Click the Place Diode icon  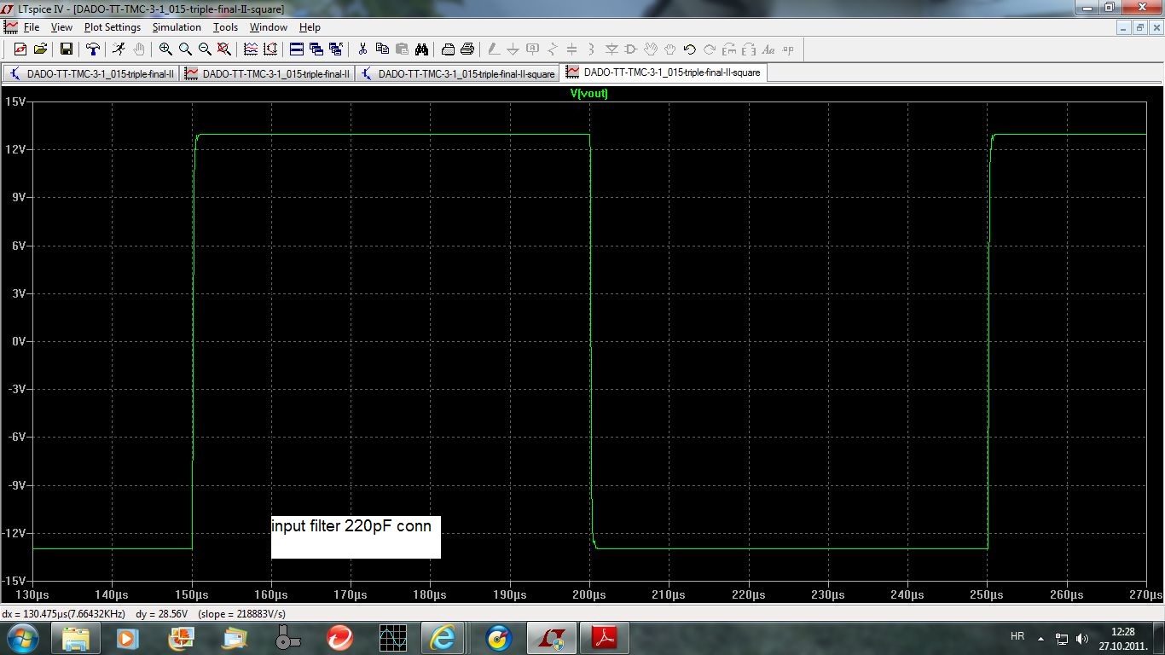pos(611,49)
